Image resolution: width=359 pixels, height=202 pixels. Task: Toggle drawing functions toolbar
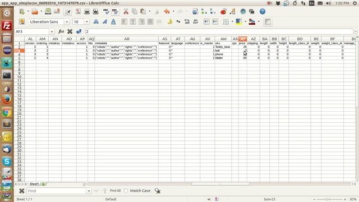(232, 11)
